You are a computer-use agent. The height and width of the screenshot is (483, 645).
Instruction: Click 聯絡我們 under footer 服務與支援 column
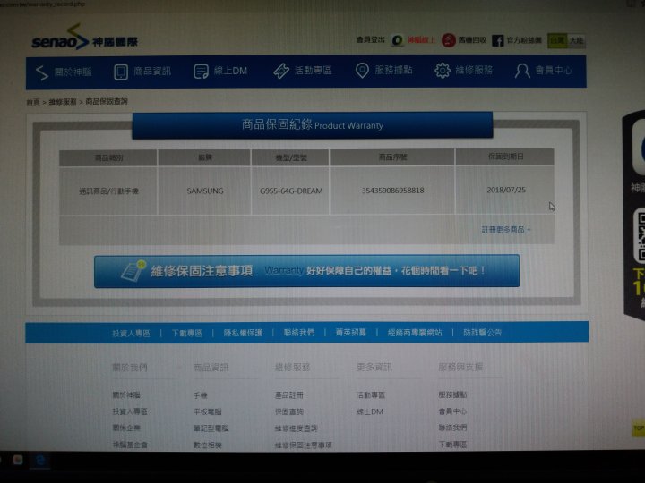tap(452, 428)
